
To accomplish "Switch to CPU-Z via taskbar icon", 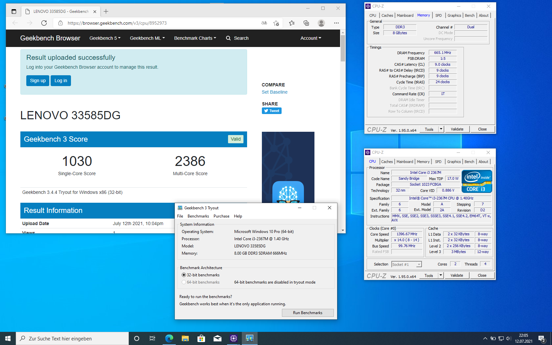I will 234,338.
